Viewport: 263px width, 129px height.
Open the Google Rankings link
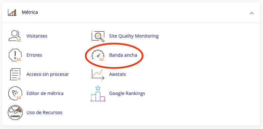coord(127,93)
